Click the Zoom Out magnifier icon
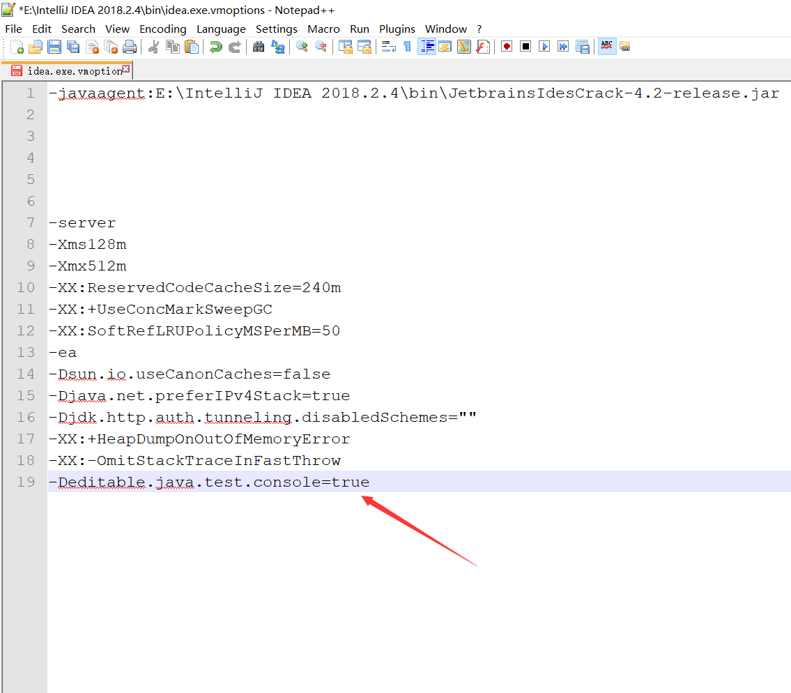 (x=321, y=47)
